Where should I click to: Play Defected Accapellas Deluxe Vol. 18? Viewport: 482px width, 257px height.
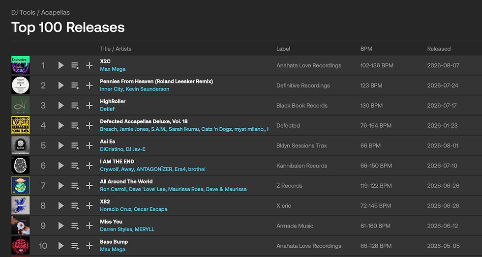click(61, 125)
